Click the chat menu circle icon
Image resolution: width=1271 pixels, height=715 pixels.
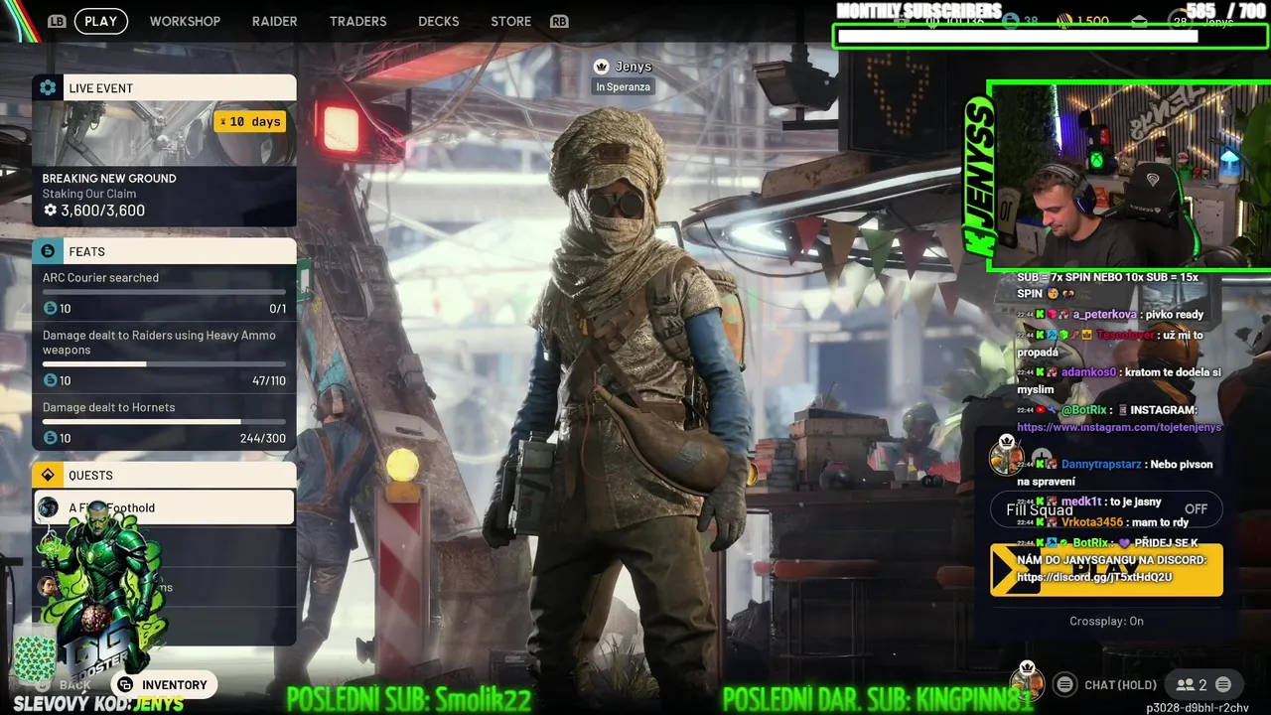coord(1064,684)
